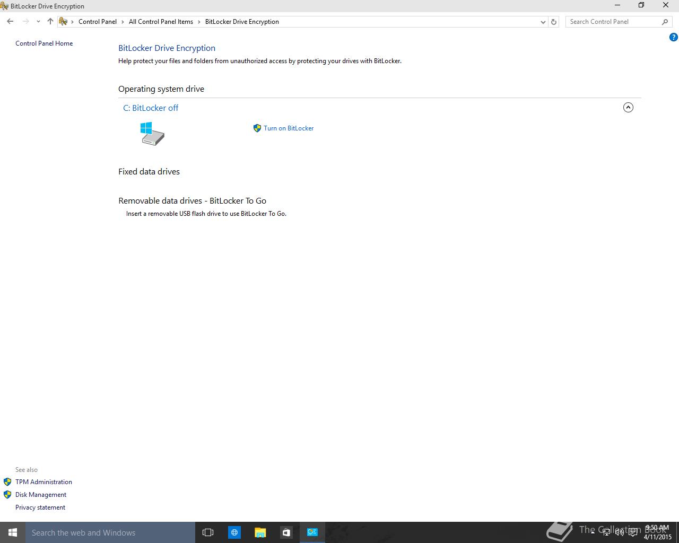
Task: Turn on BitLocker for drive C:
Action: pos(289,128)
